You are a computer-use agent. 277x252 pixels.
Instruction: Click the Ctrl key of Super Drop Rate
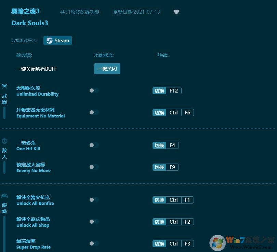click(x=174, y=244)
